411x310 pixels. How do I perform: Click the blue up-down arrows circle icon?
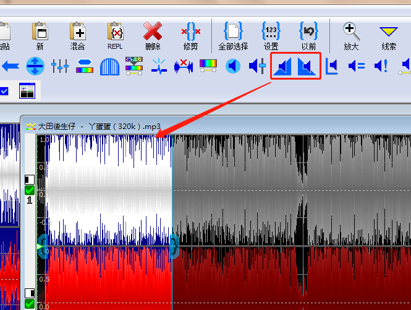(x=35, y=66)
